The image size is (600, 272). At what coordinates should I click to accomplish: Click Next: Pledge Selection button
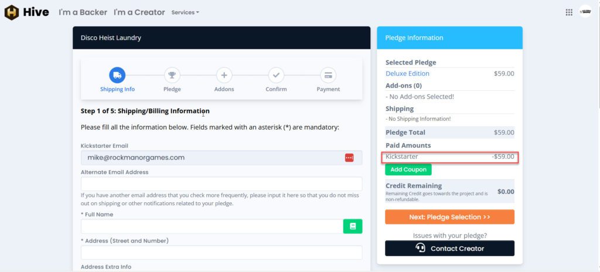(449, 217)
